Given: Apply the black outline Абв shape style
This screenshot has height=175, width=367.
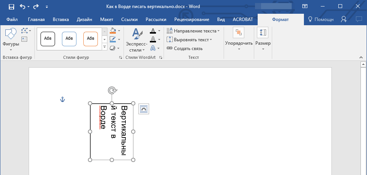Looking at the screenshot, I should click(48, 39).
